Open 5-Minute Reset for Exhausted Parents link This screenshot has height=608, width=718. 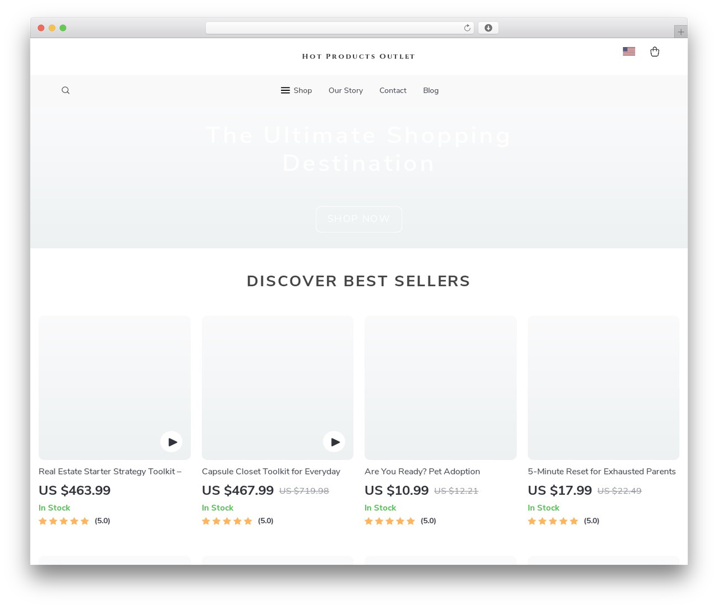(x=602, y=472)
